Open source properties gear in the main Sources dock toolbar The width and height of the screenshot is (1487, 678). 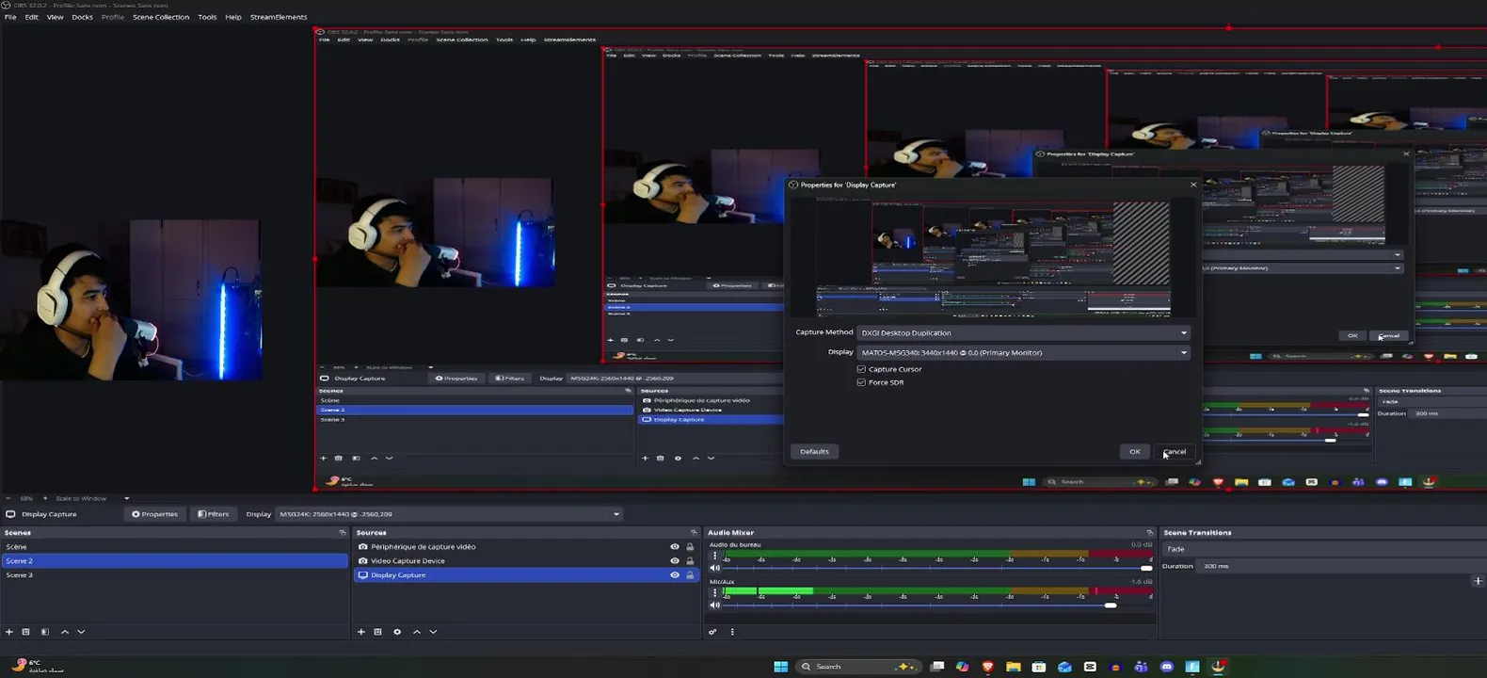click(397, 632)
